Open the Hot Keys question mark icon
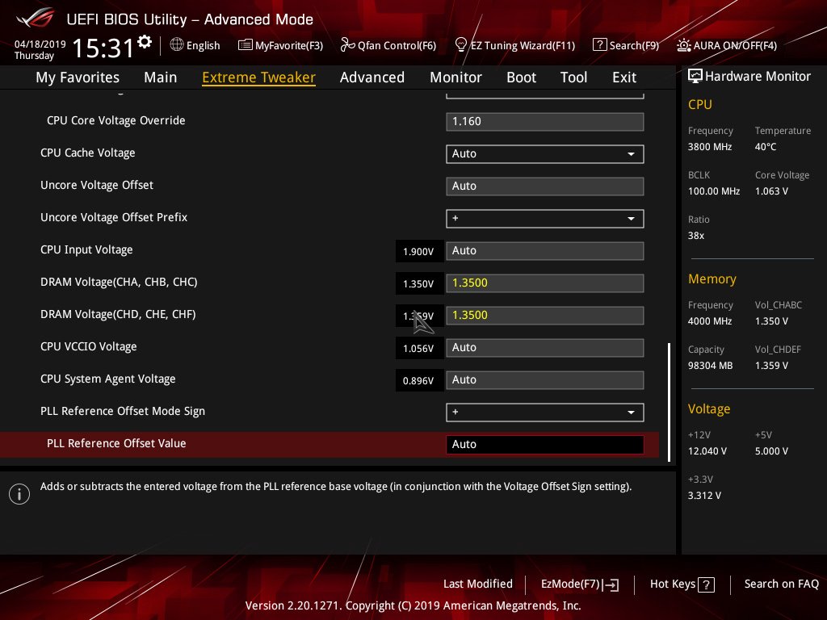This screenshot has height=620, width=827. [706, 584]
